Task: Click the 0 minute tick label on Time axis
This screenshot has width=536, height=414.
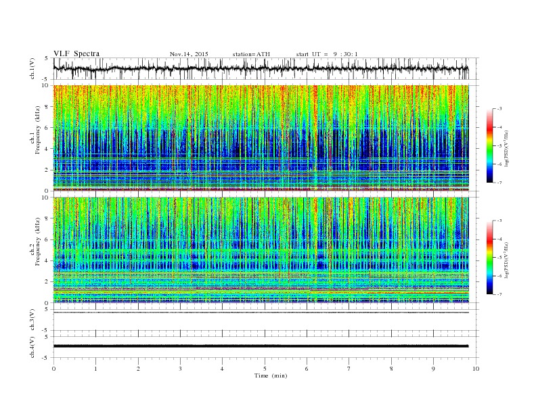Action: click(53, 369)
